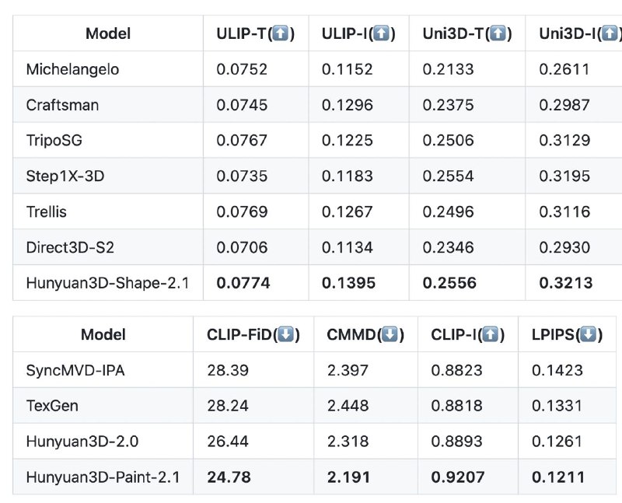Viewport: 622px width, 503px height.
Task: Select the Hunyuan3D-Paint-2.1 model name
Action: click(x=103, y=477)
